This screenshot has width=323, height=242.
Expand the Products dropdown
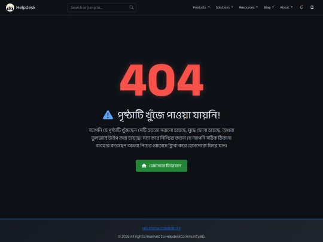(201, 7)
